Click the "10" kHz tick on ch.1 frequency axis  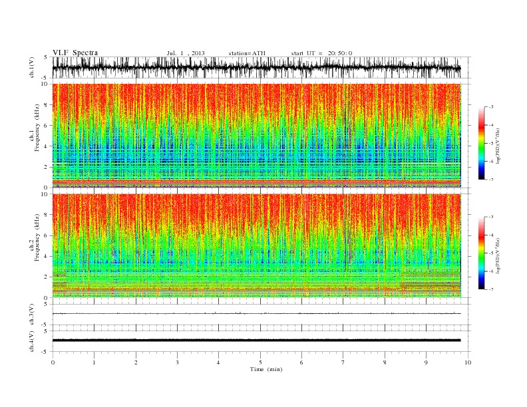point(45,84)
